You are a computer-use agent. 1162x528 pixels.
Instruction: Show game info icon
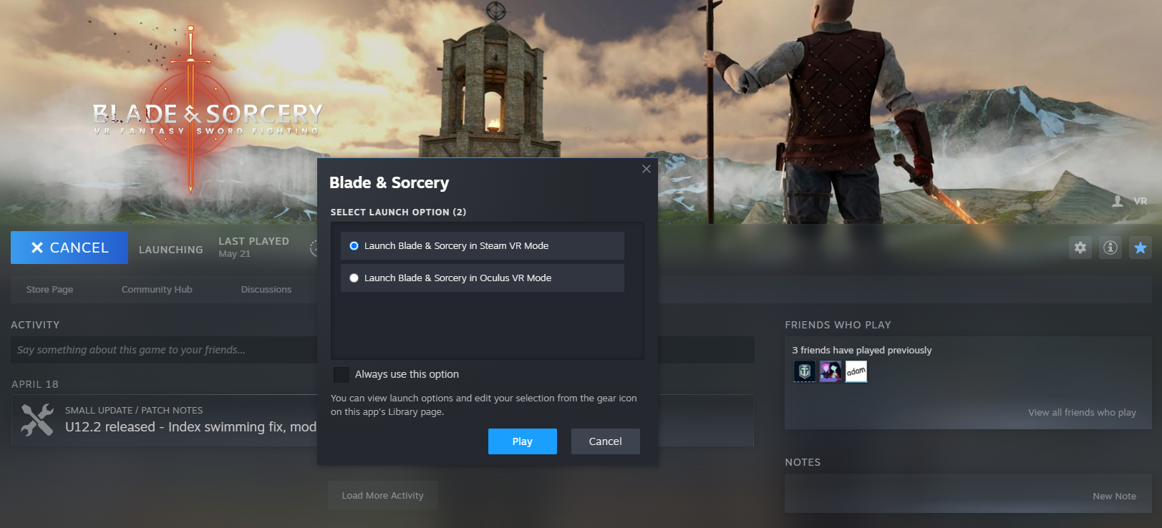[1110, 248]
